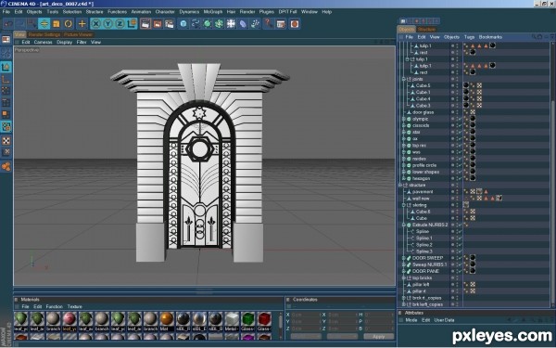Select the Scale tool icon
This screenshot has height=348, width=556.
(x=56, y=24)
